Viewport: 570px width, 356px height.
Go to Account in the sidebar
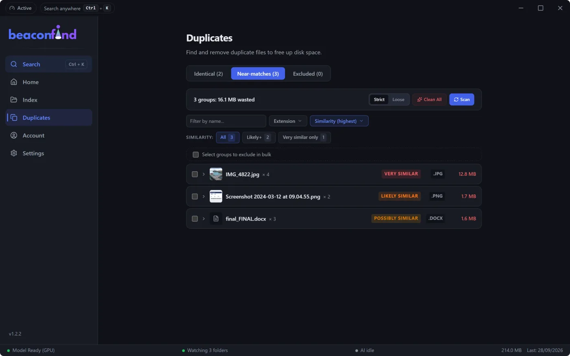point(49,135)
